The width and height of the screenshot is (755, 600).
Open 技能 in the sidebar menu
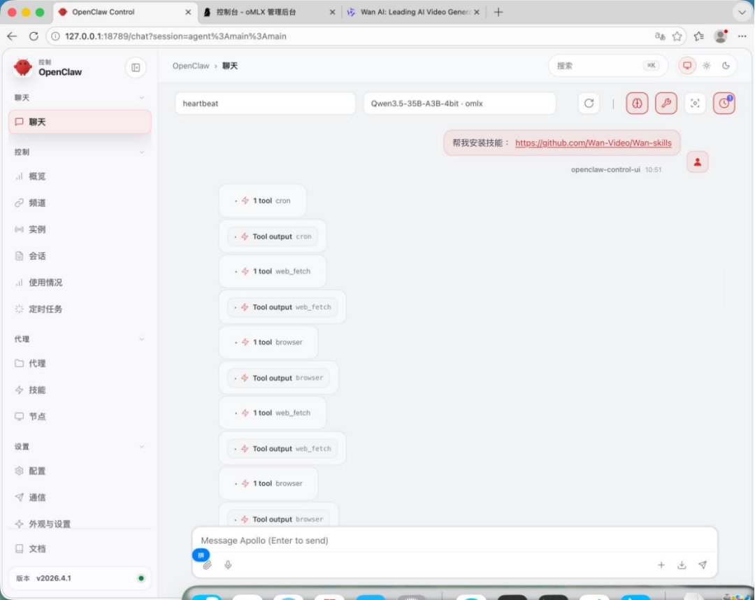pos(38,390)
